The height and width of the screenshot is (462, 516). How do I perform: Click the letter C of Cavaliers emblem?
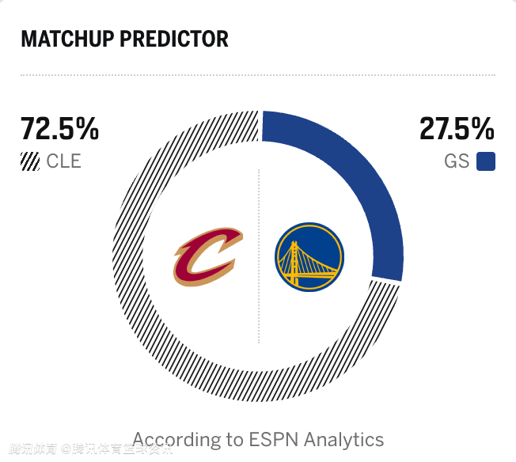pos(204,257)
